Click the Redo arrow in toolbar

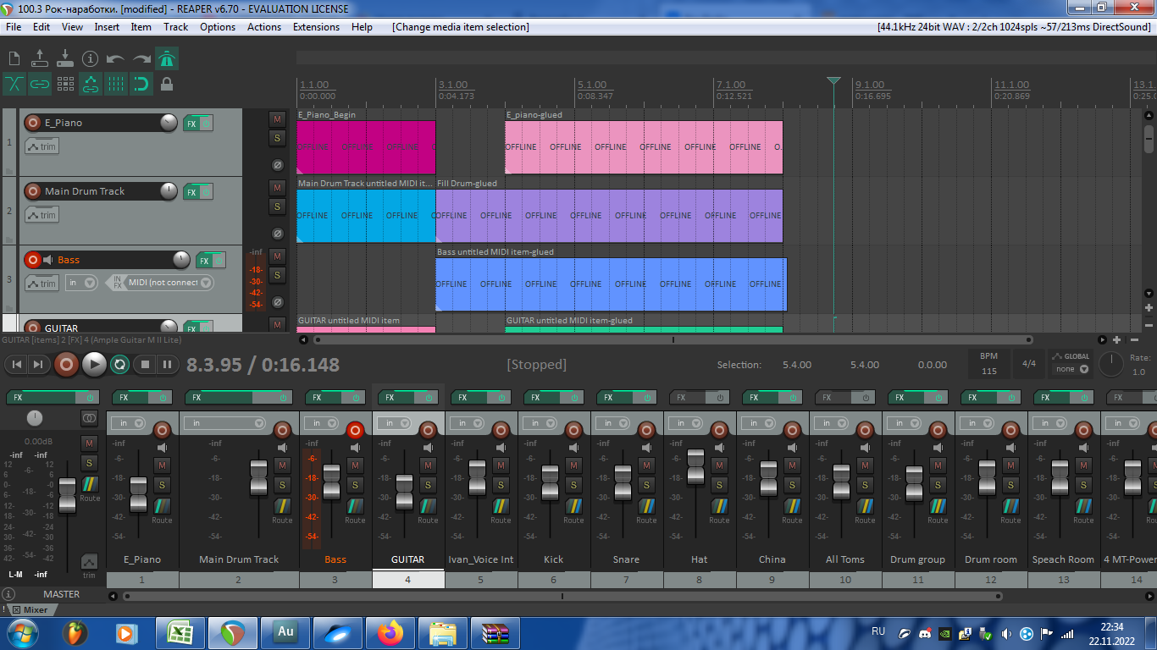coord(141,59)
